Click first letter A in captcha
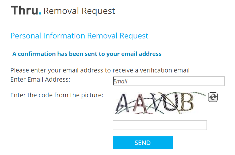Viewport: 235px width, 155px height. click(x=123, y=104)
